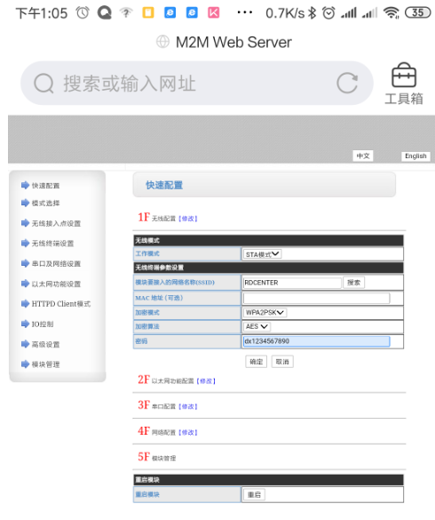Focus the 密码 field with dx1234567890
Viewport: 435px width, 520px height.
coord(316,341)
